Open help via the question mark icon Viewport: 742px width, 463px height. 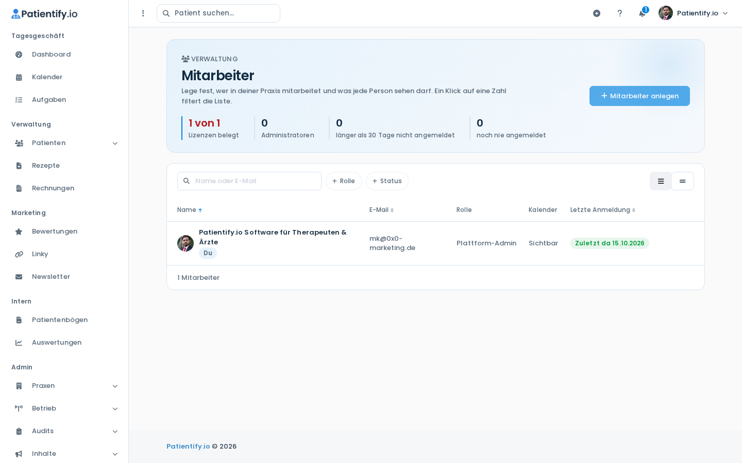[x=620, y=13]
